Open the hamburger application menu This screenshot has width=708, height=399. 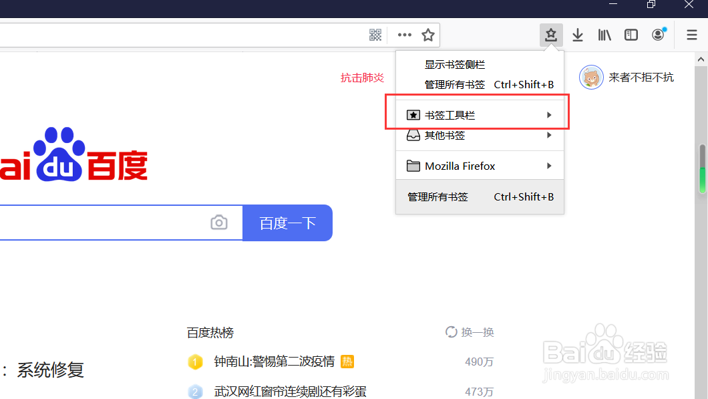click(692, 35)
